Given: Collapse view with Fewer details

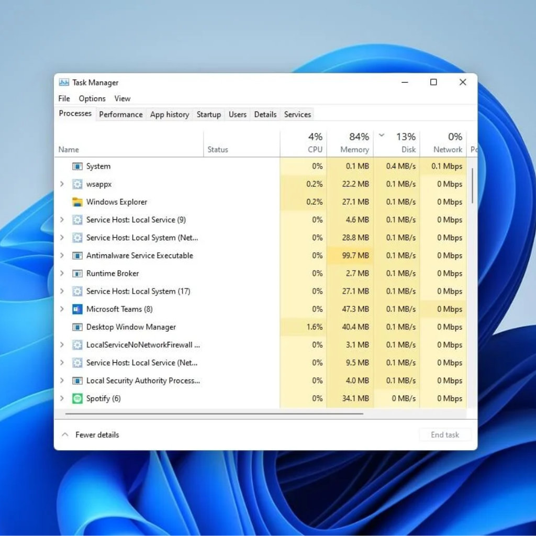Looking at the screenshot, I should 97,434.
